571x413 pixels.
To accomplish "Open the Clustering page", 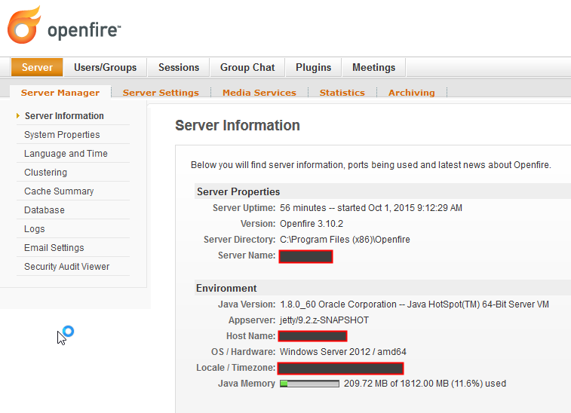I will click(45, 173).
